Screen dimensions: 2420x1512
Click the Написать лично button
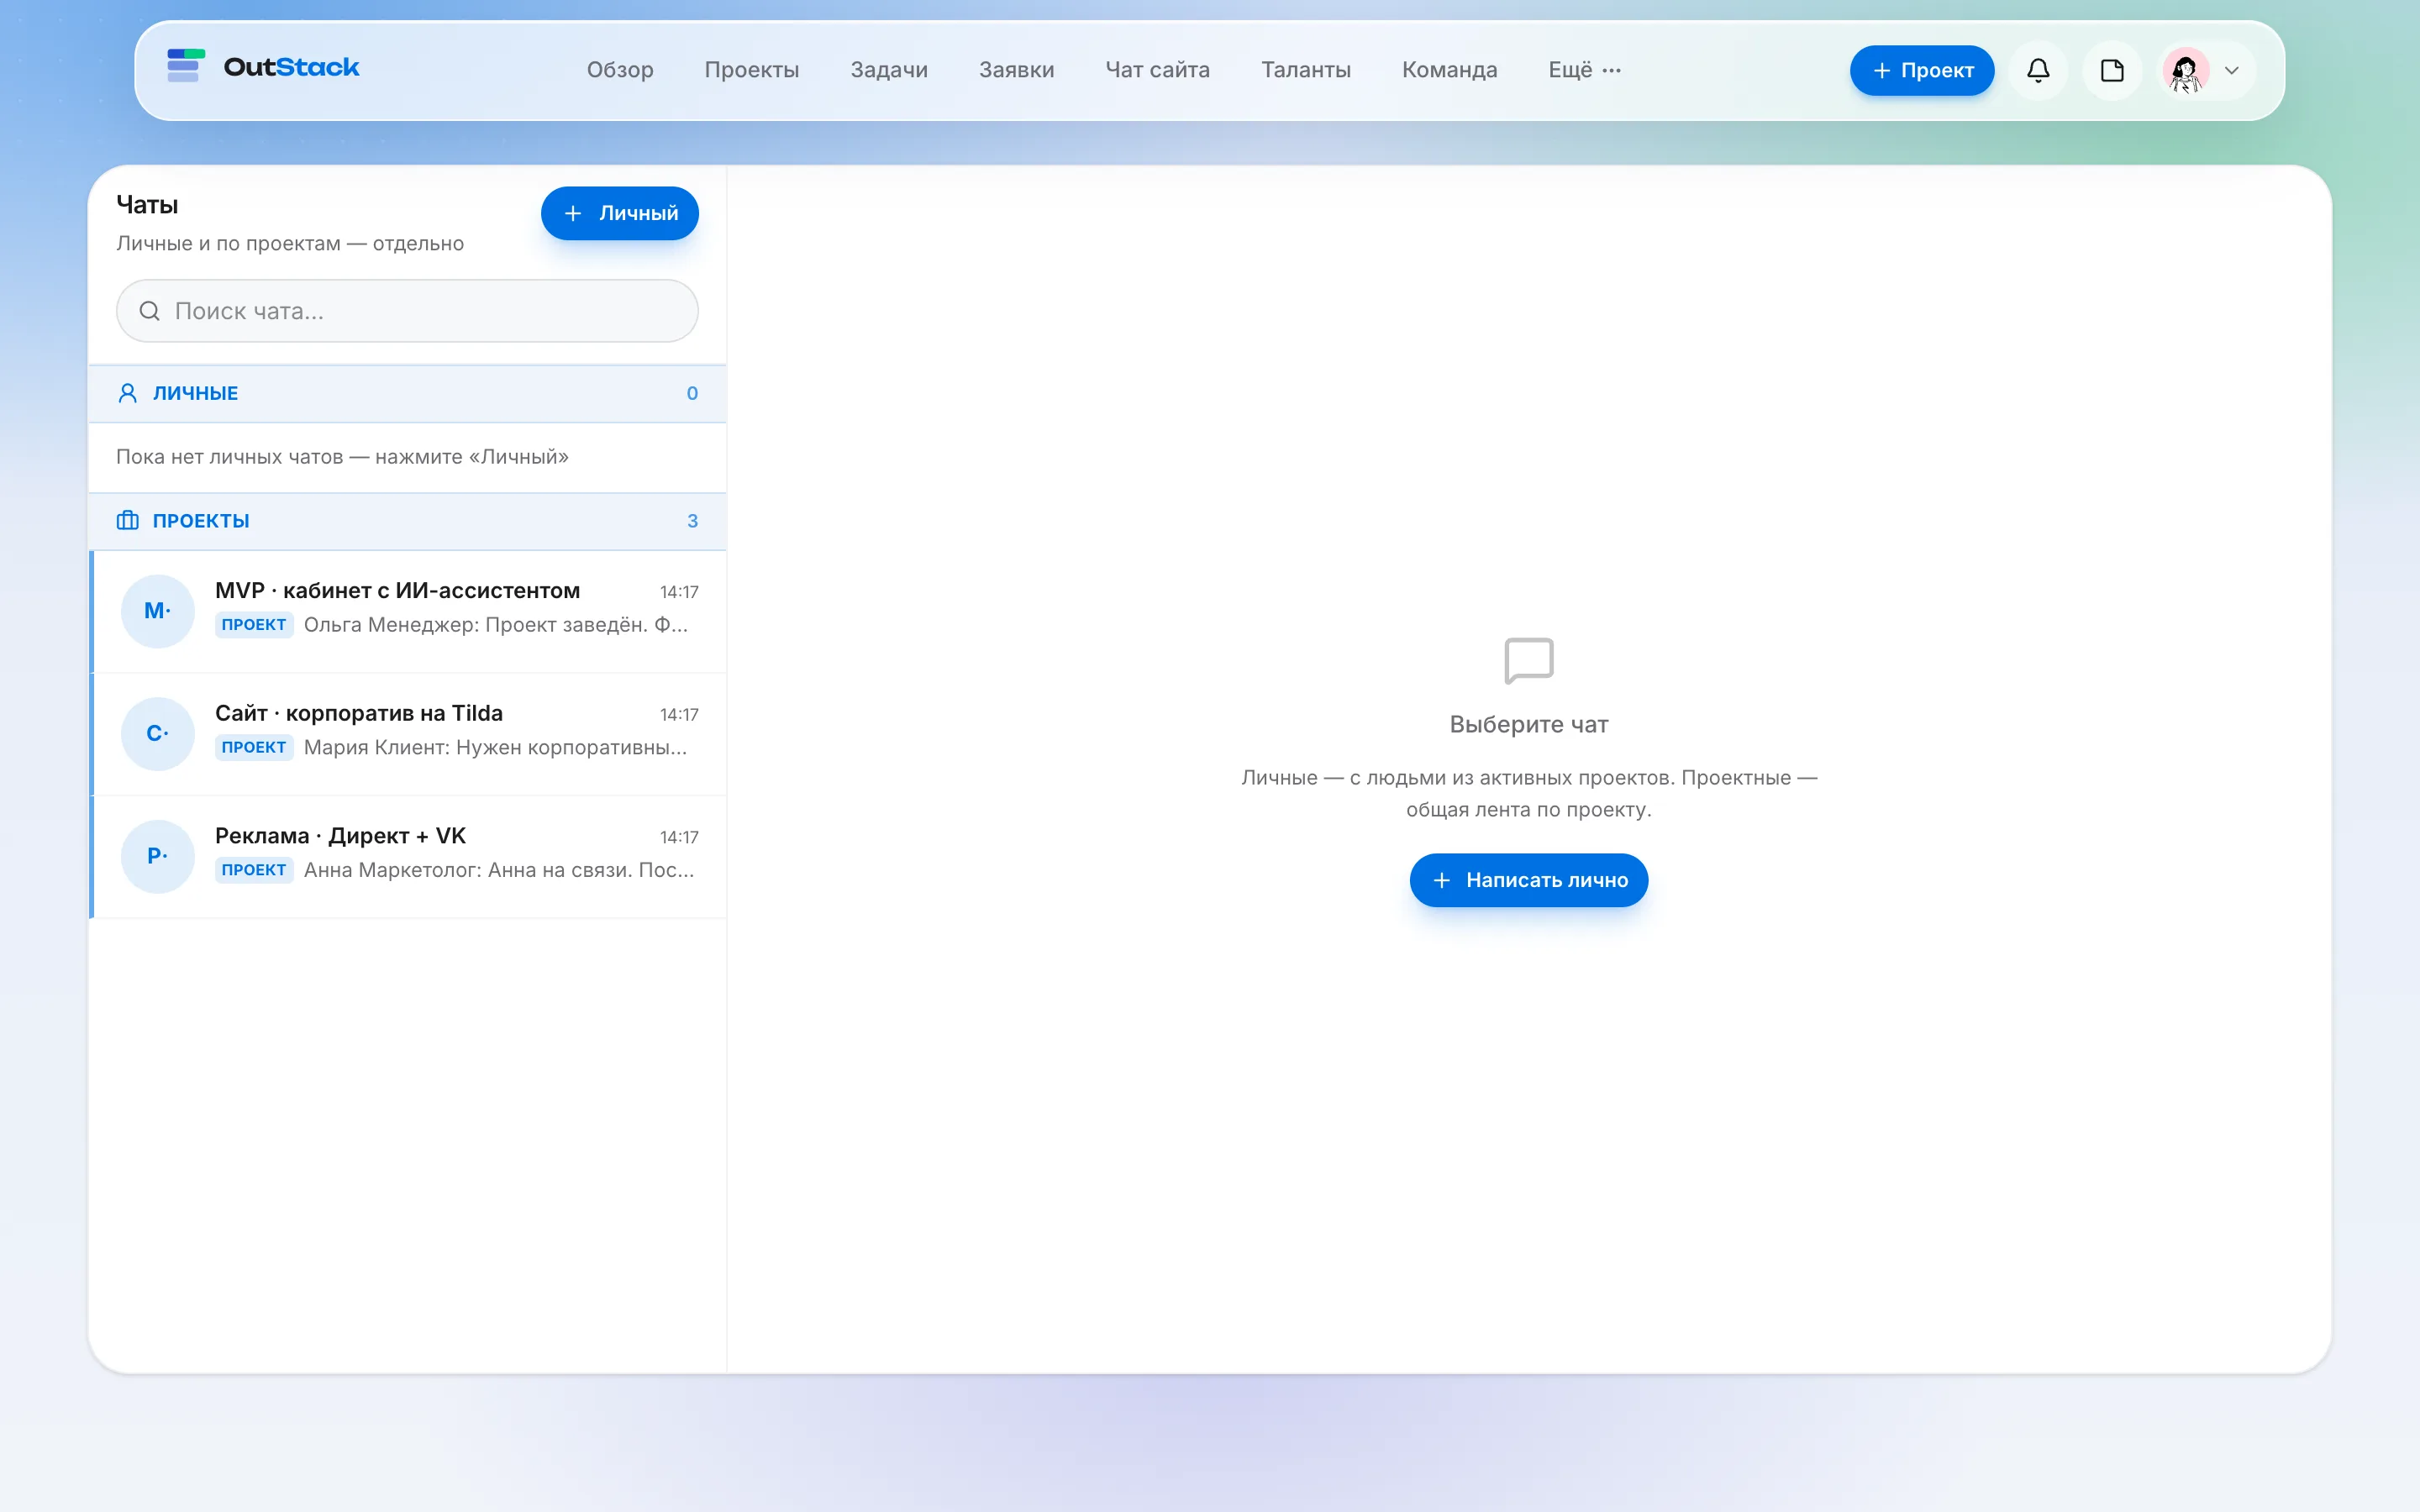1528,880
